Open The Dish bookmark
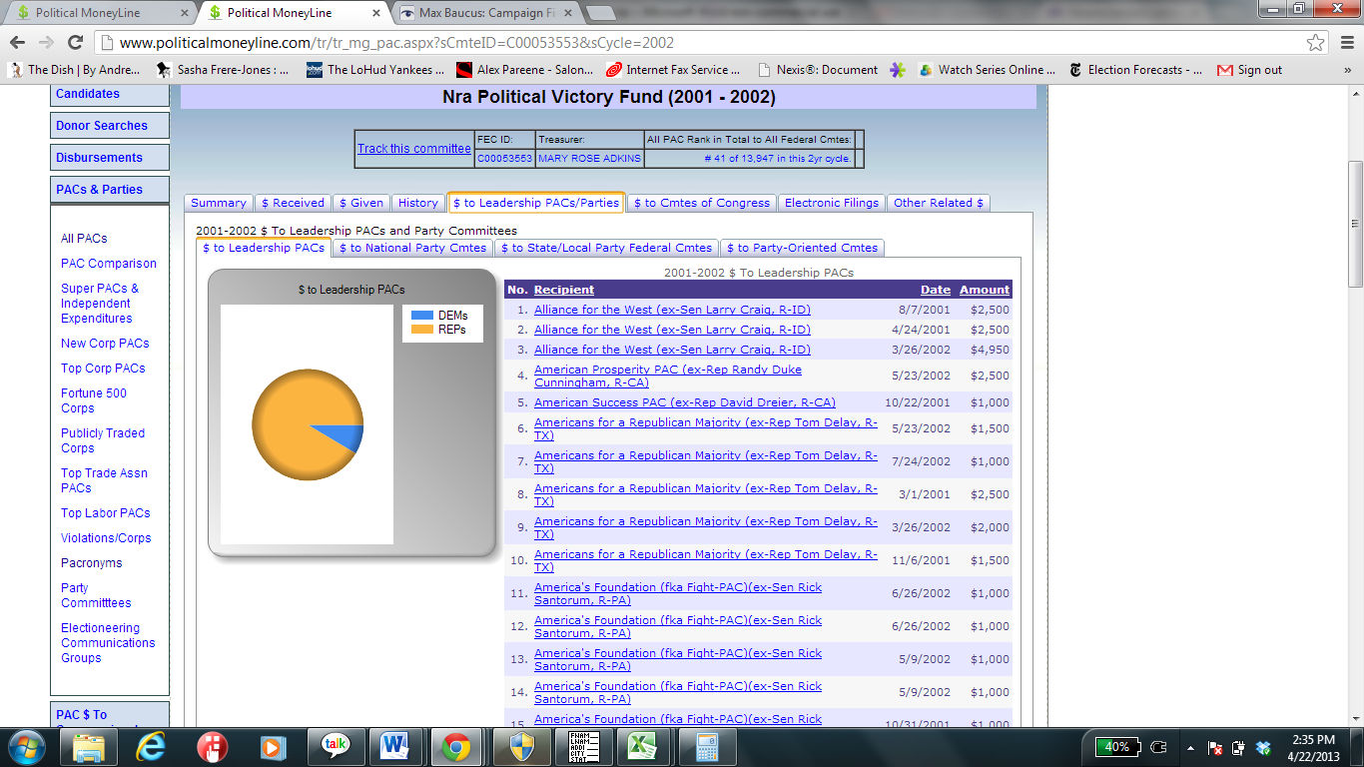Image resolution: width=1364 pixels, height=767 pixels. point(75,70)
